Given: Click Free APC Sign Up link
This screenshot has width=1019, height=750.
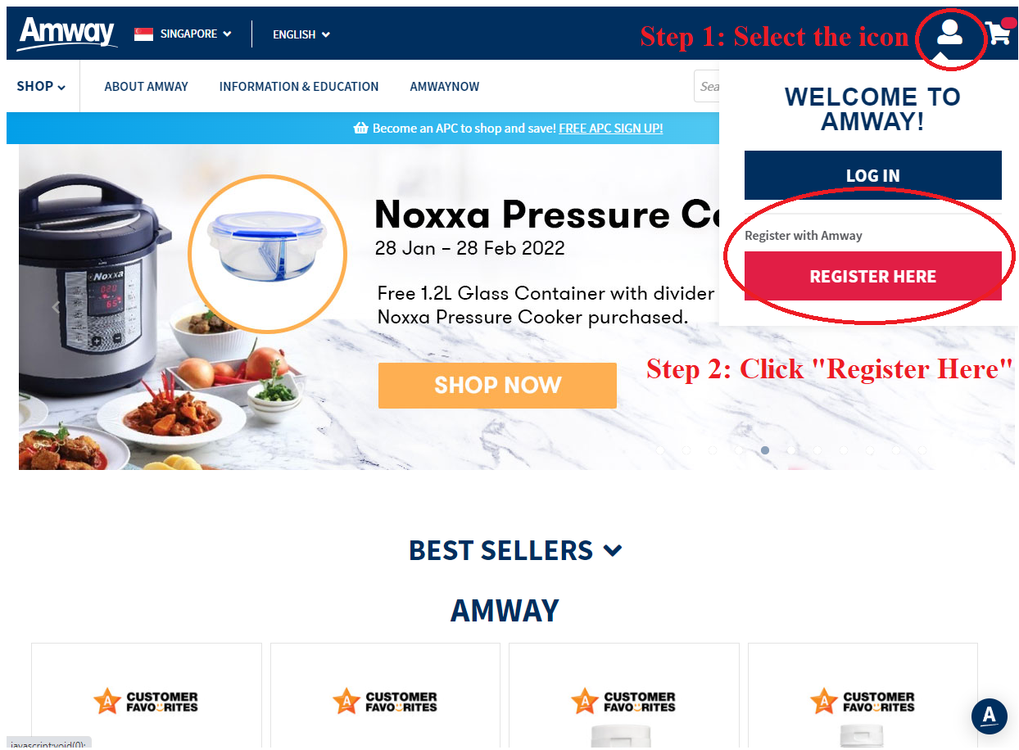Looking at the screenshot, I should (x=611, y=129).
